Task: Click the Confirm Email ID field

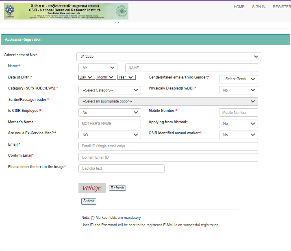Action: [x=168, y=157]
